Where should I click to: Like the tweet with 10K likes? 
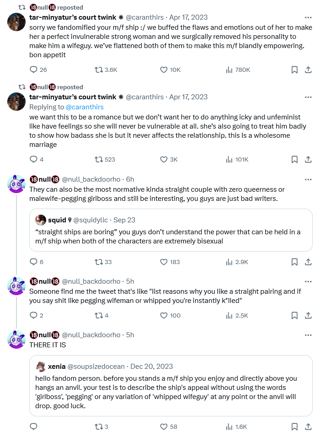coord(164,70)
